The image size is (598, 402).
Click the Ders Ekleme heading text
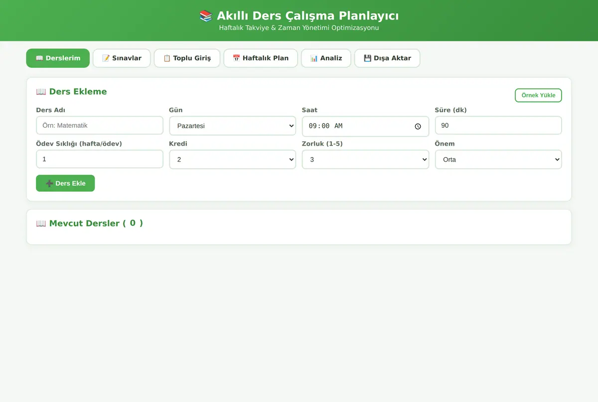tap(78, 92)
